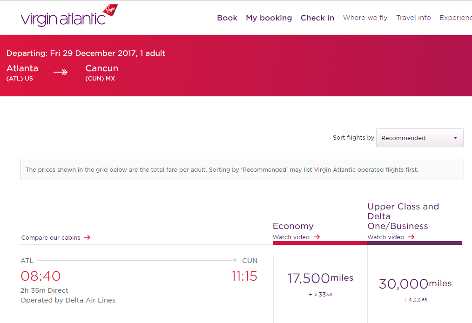Click the 08:40 departure time
The width and height of the screenshot is (472, 323).
[40, 276]
